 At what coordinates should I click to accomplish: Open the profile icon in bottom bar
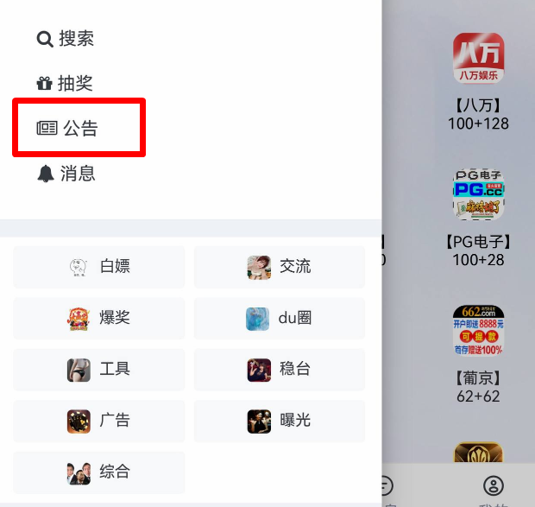point(493,485)
